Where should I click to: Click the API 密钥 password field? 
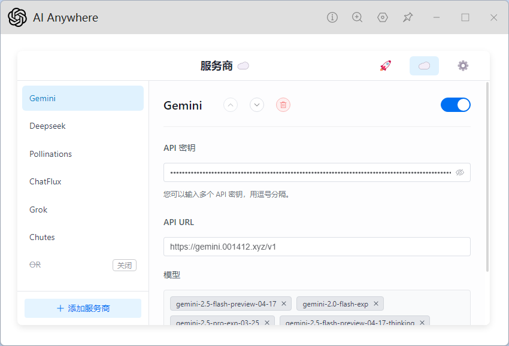pyautogui.click(x=317, y=172)
